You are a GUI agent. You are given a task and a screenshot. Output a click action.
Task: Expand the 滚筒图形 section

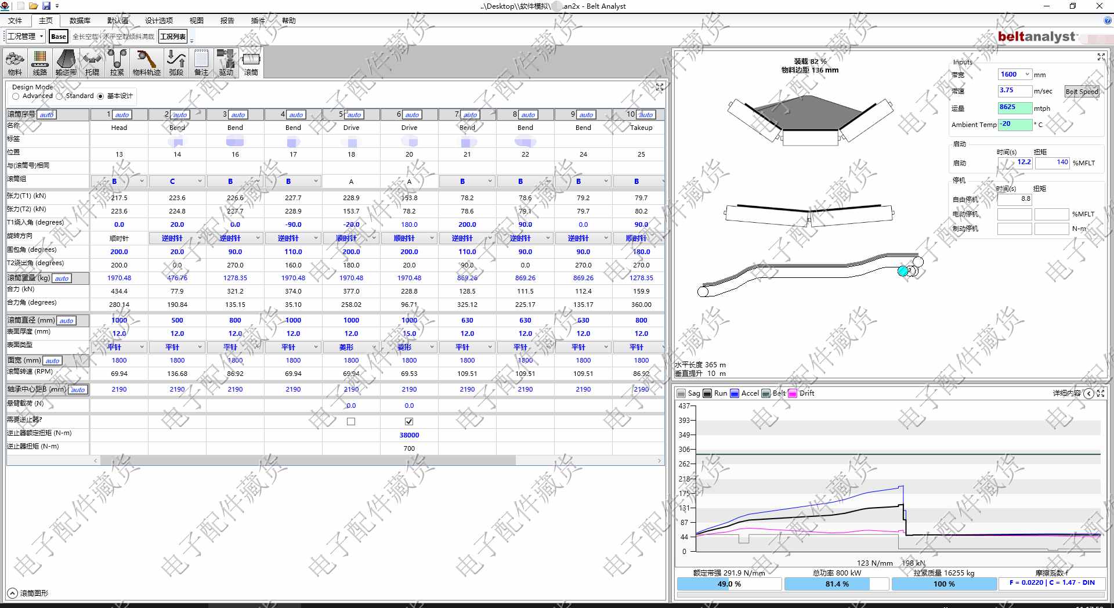click(x=12, y=593)
